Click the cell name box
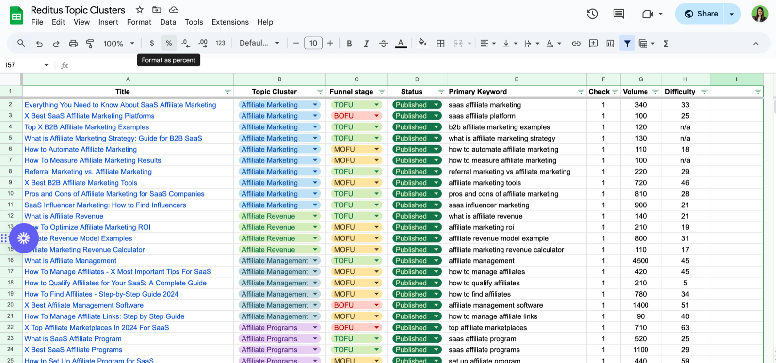 [x=27, y=65]
